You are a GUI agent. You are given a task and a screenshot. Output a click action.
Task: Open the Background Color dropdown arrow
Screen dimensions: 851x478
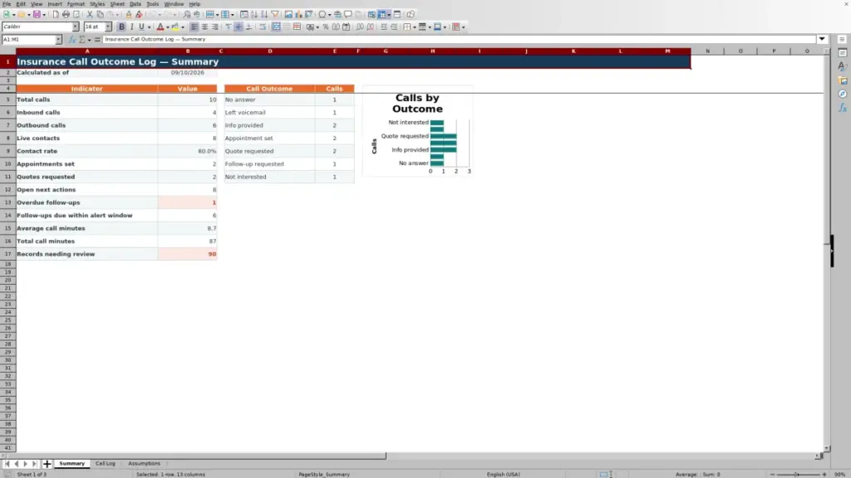point(182,27)
